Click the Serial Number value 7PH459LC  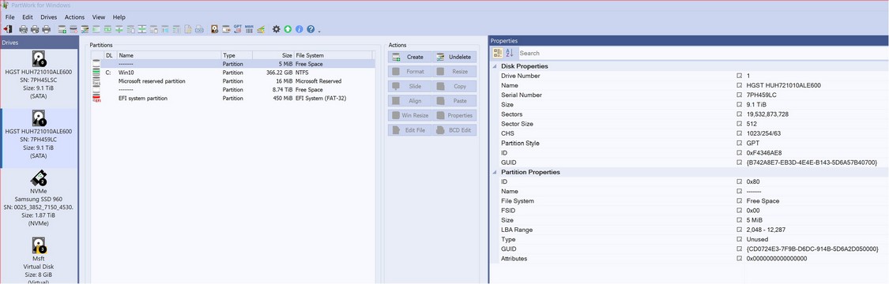(x=761, y=95)
